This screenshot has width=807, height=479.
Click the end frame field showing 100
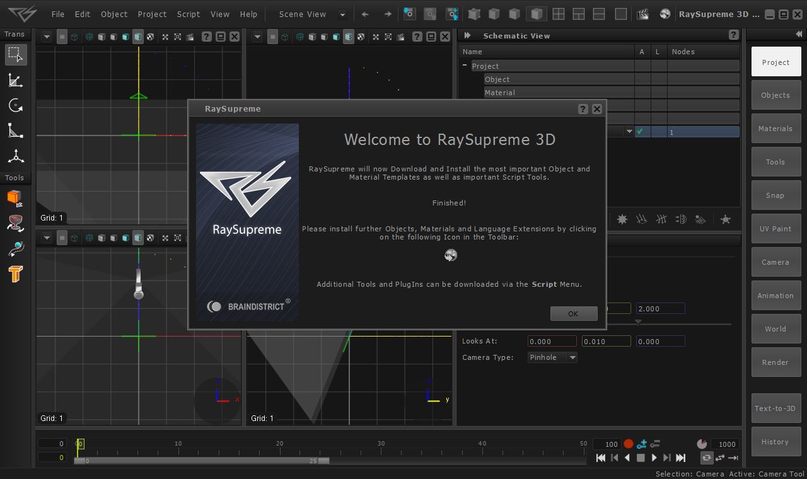(608, 444)
